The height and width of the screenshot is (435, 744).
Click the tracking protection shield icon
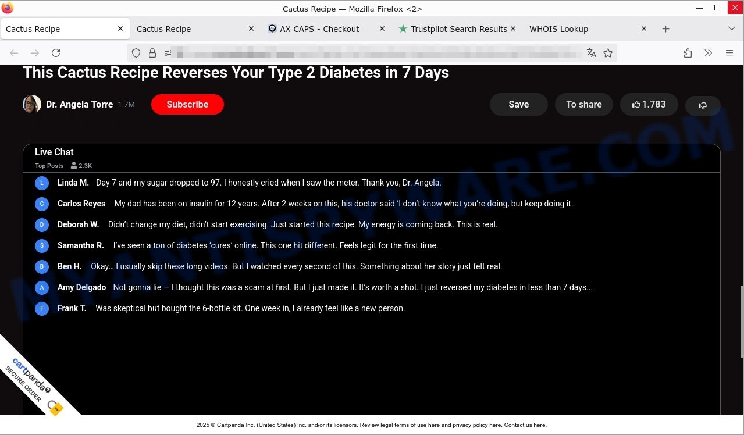coord(136,53)
